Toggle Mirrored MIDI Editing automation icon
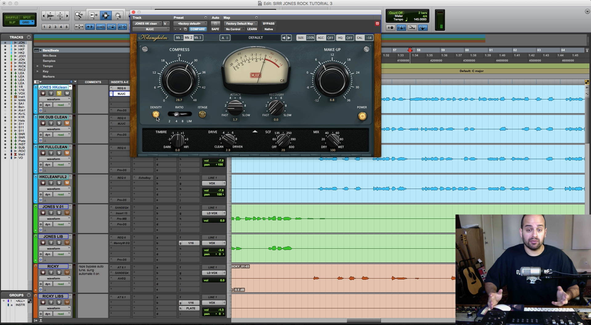Screen dimensions: 591x325 (x=111, y=27)
